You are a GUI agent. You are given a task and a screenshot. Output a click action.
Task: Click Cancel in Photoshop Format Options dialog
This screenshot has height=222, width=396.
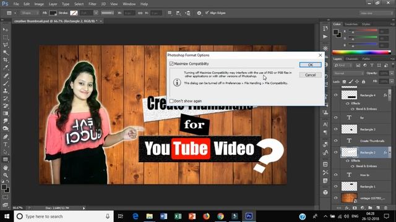click(x=311, y=75)
